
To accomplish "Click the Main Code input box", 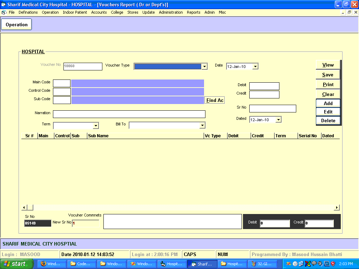I will [x=62, y=83].
